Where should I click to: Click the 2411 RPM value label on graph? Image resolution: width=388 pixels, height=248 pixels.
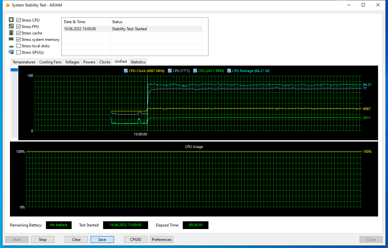[x=367, y=118]
